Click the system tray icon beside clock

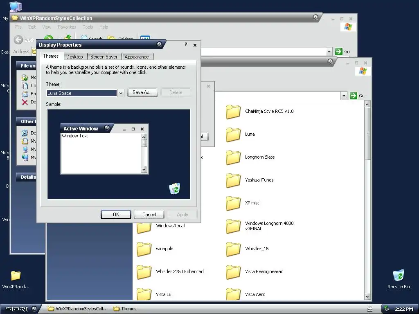(x=387, y=309)
